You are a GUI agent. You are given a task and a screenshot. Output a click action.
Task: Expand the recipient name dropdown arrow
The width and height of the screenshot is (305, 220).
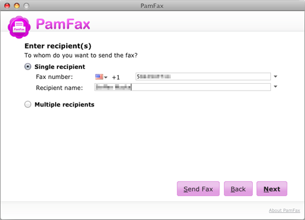pos(276,87)
